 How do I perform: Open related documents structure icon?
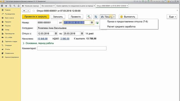(96, 17)
